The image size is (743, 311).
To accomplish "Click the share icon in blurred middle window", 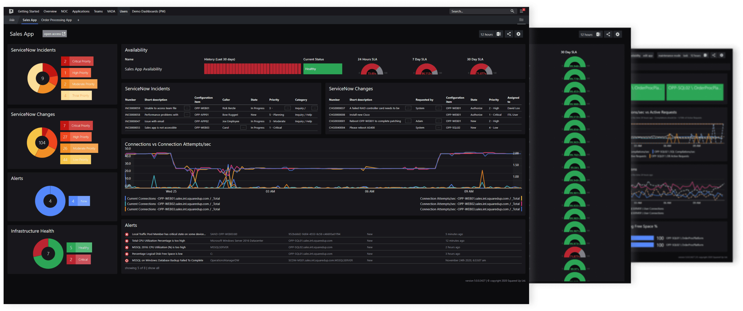I will pos(608,34).
